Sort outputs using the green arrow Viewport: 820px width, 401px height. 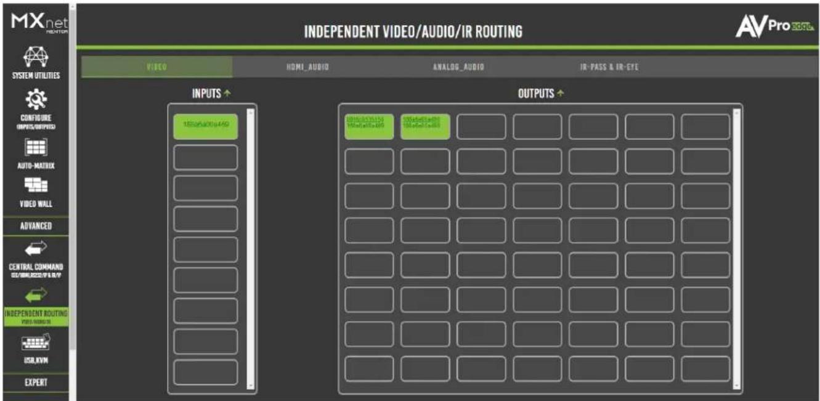point(560,93)
